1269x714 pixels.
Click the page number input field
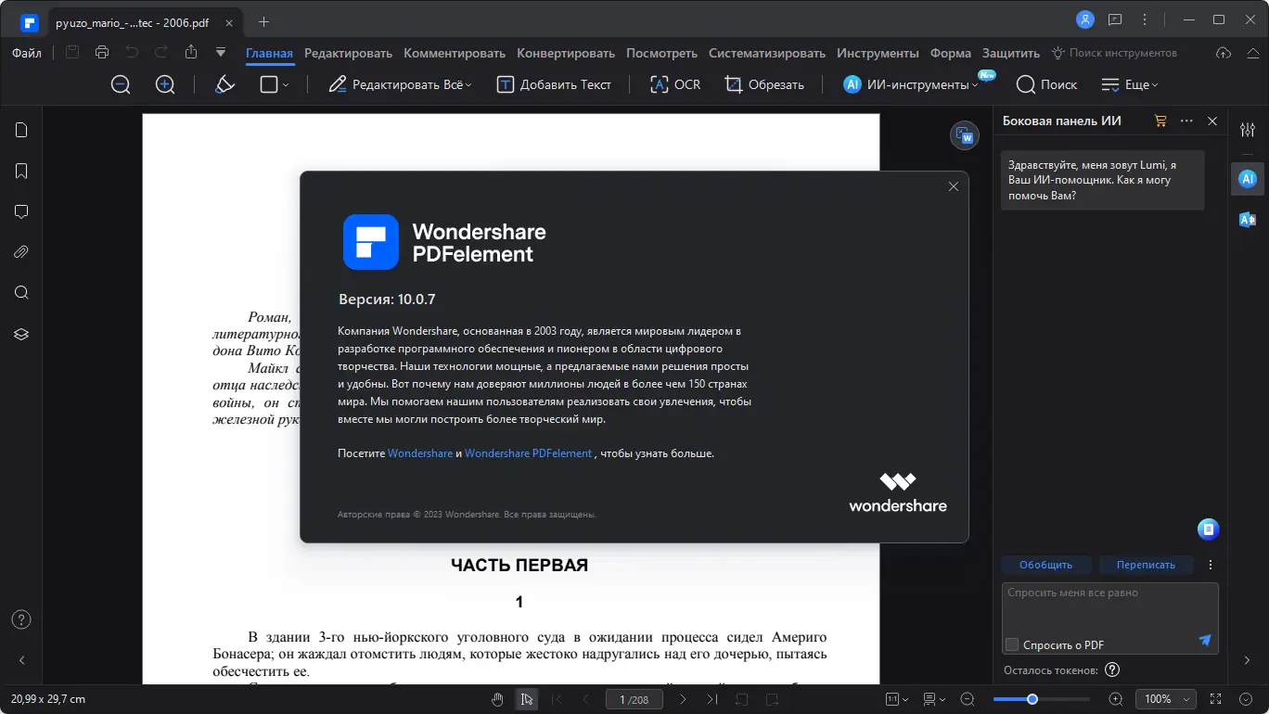[x=634, y=699]
